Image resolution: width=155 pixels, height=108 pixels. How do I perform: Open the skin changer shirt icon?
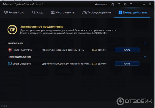point(126,4)
